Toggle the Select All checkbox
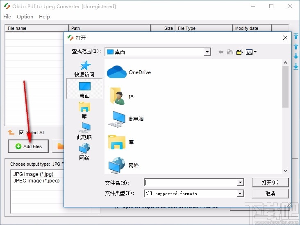 [21, 133]
